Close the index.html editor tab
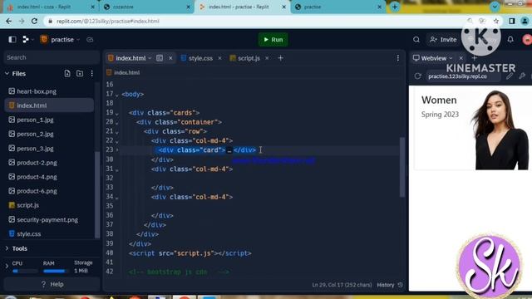This screenshot has width=532, height=299. point(170,58)
